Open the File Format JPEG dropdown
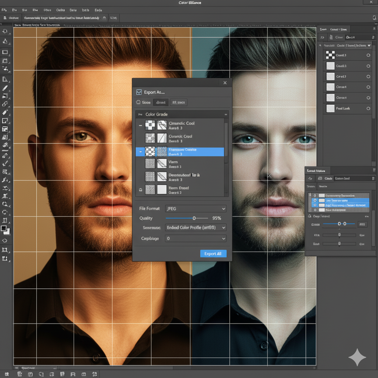Screen dimensions: 378x378 [x=196, y=209]
